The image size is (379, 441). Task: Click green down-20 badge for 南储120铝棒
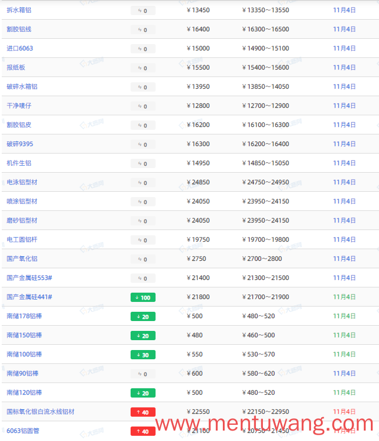click(x=143, y=393)
